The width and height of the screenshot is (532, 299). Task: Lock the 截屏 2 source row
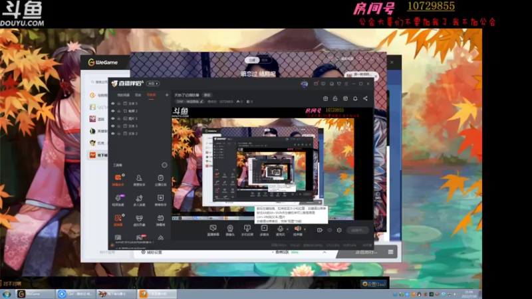click(x=119, y=111)
